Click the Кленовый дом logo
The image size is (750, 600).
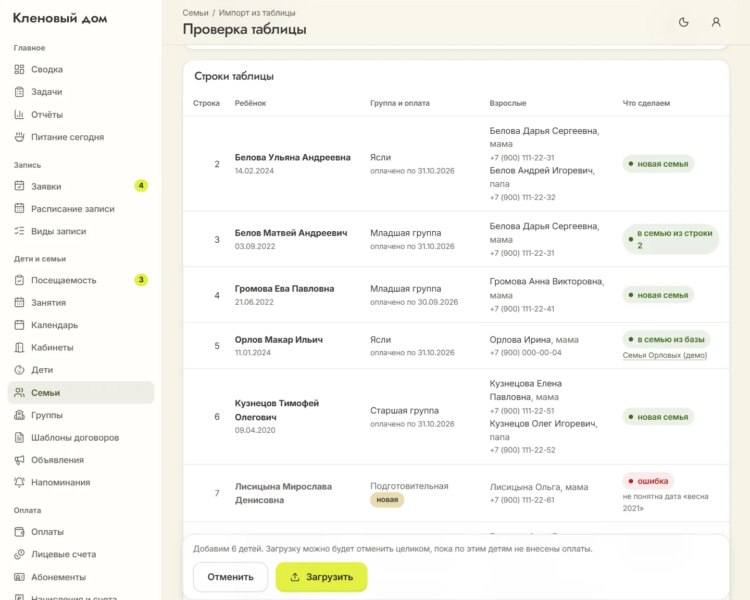click(60, 18)
